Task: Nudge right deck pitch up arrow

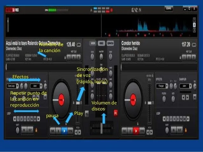Action: coord(151,132)
